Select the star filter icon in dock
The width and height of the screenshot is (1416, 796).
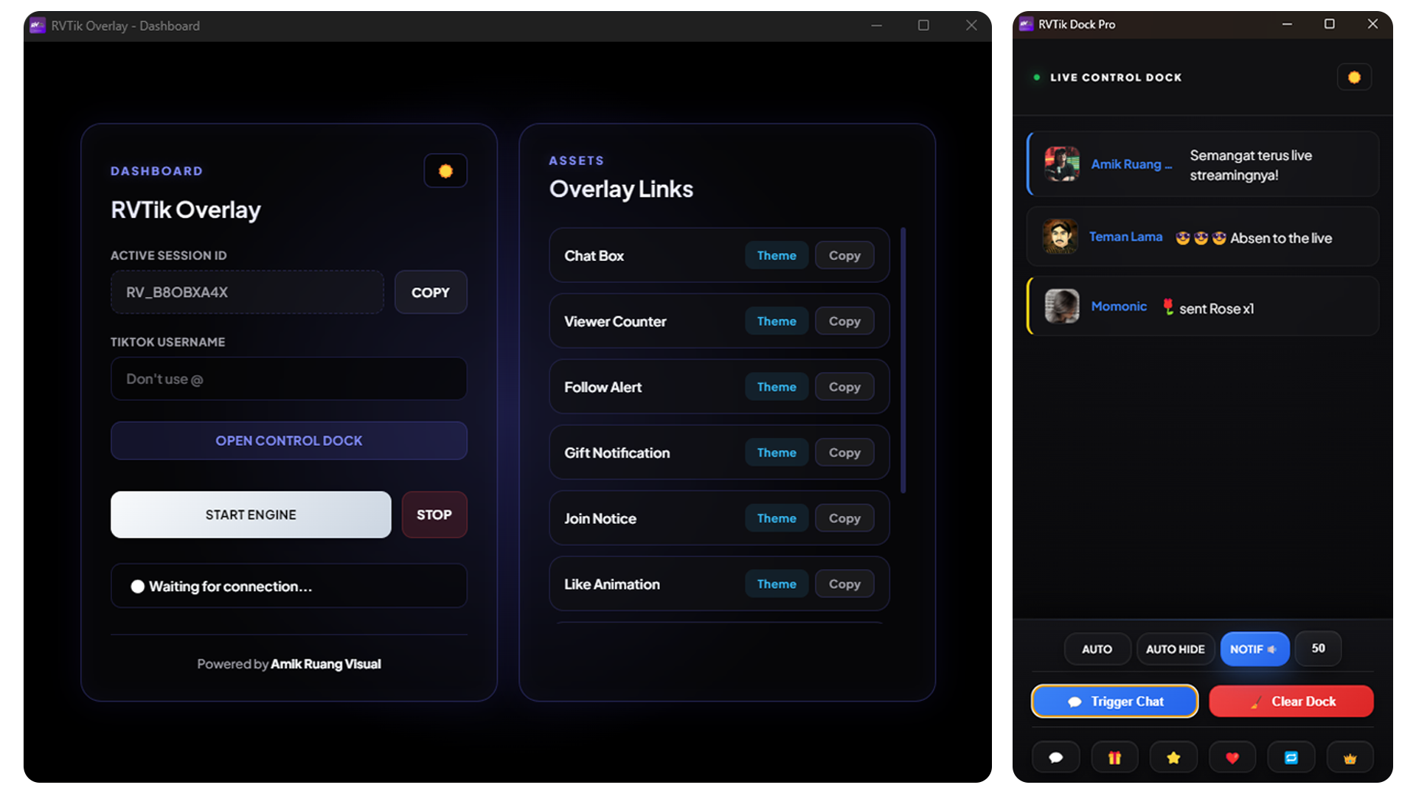tap(1173, 756)
